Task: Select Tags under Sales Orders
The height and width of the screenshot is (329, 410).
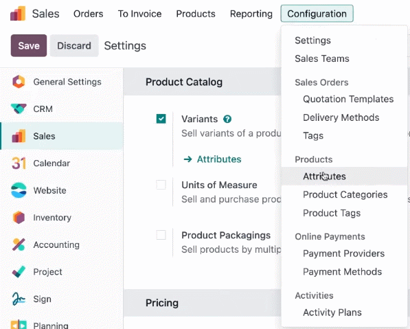Action: (x=313, y=136)
